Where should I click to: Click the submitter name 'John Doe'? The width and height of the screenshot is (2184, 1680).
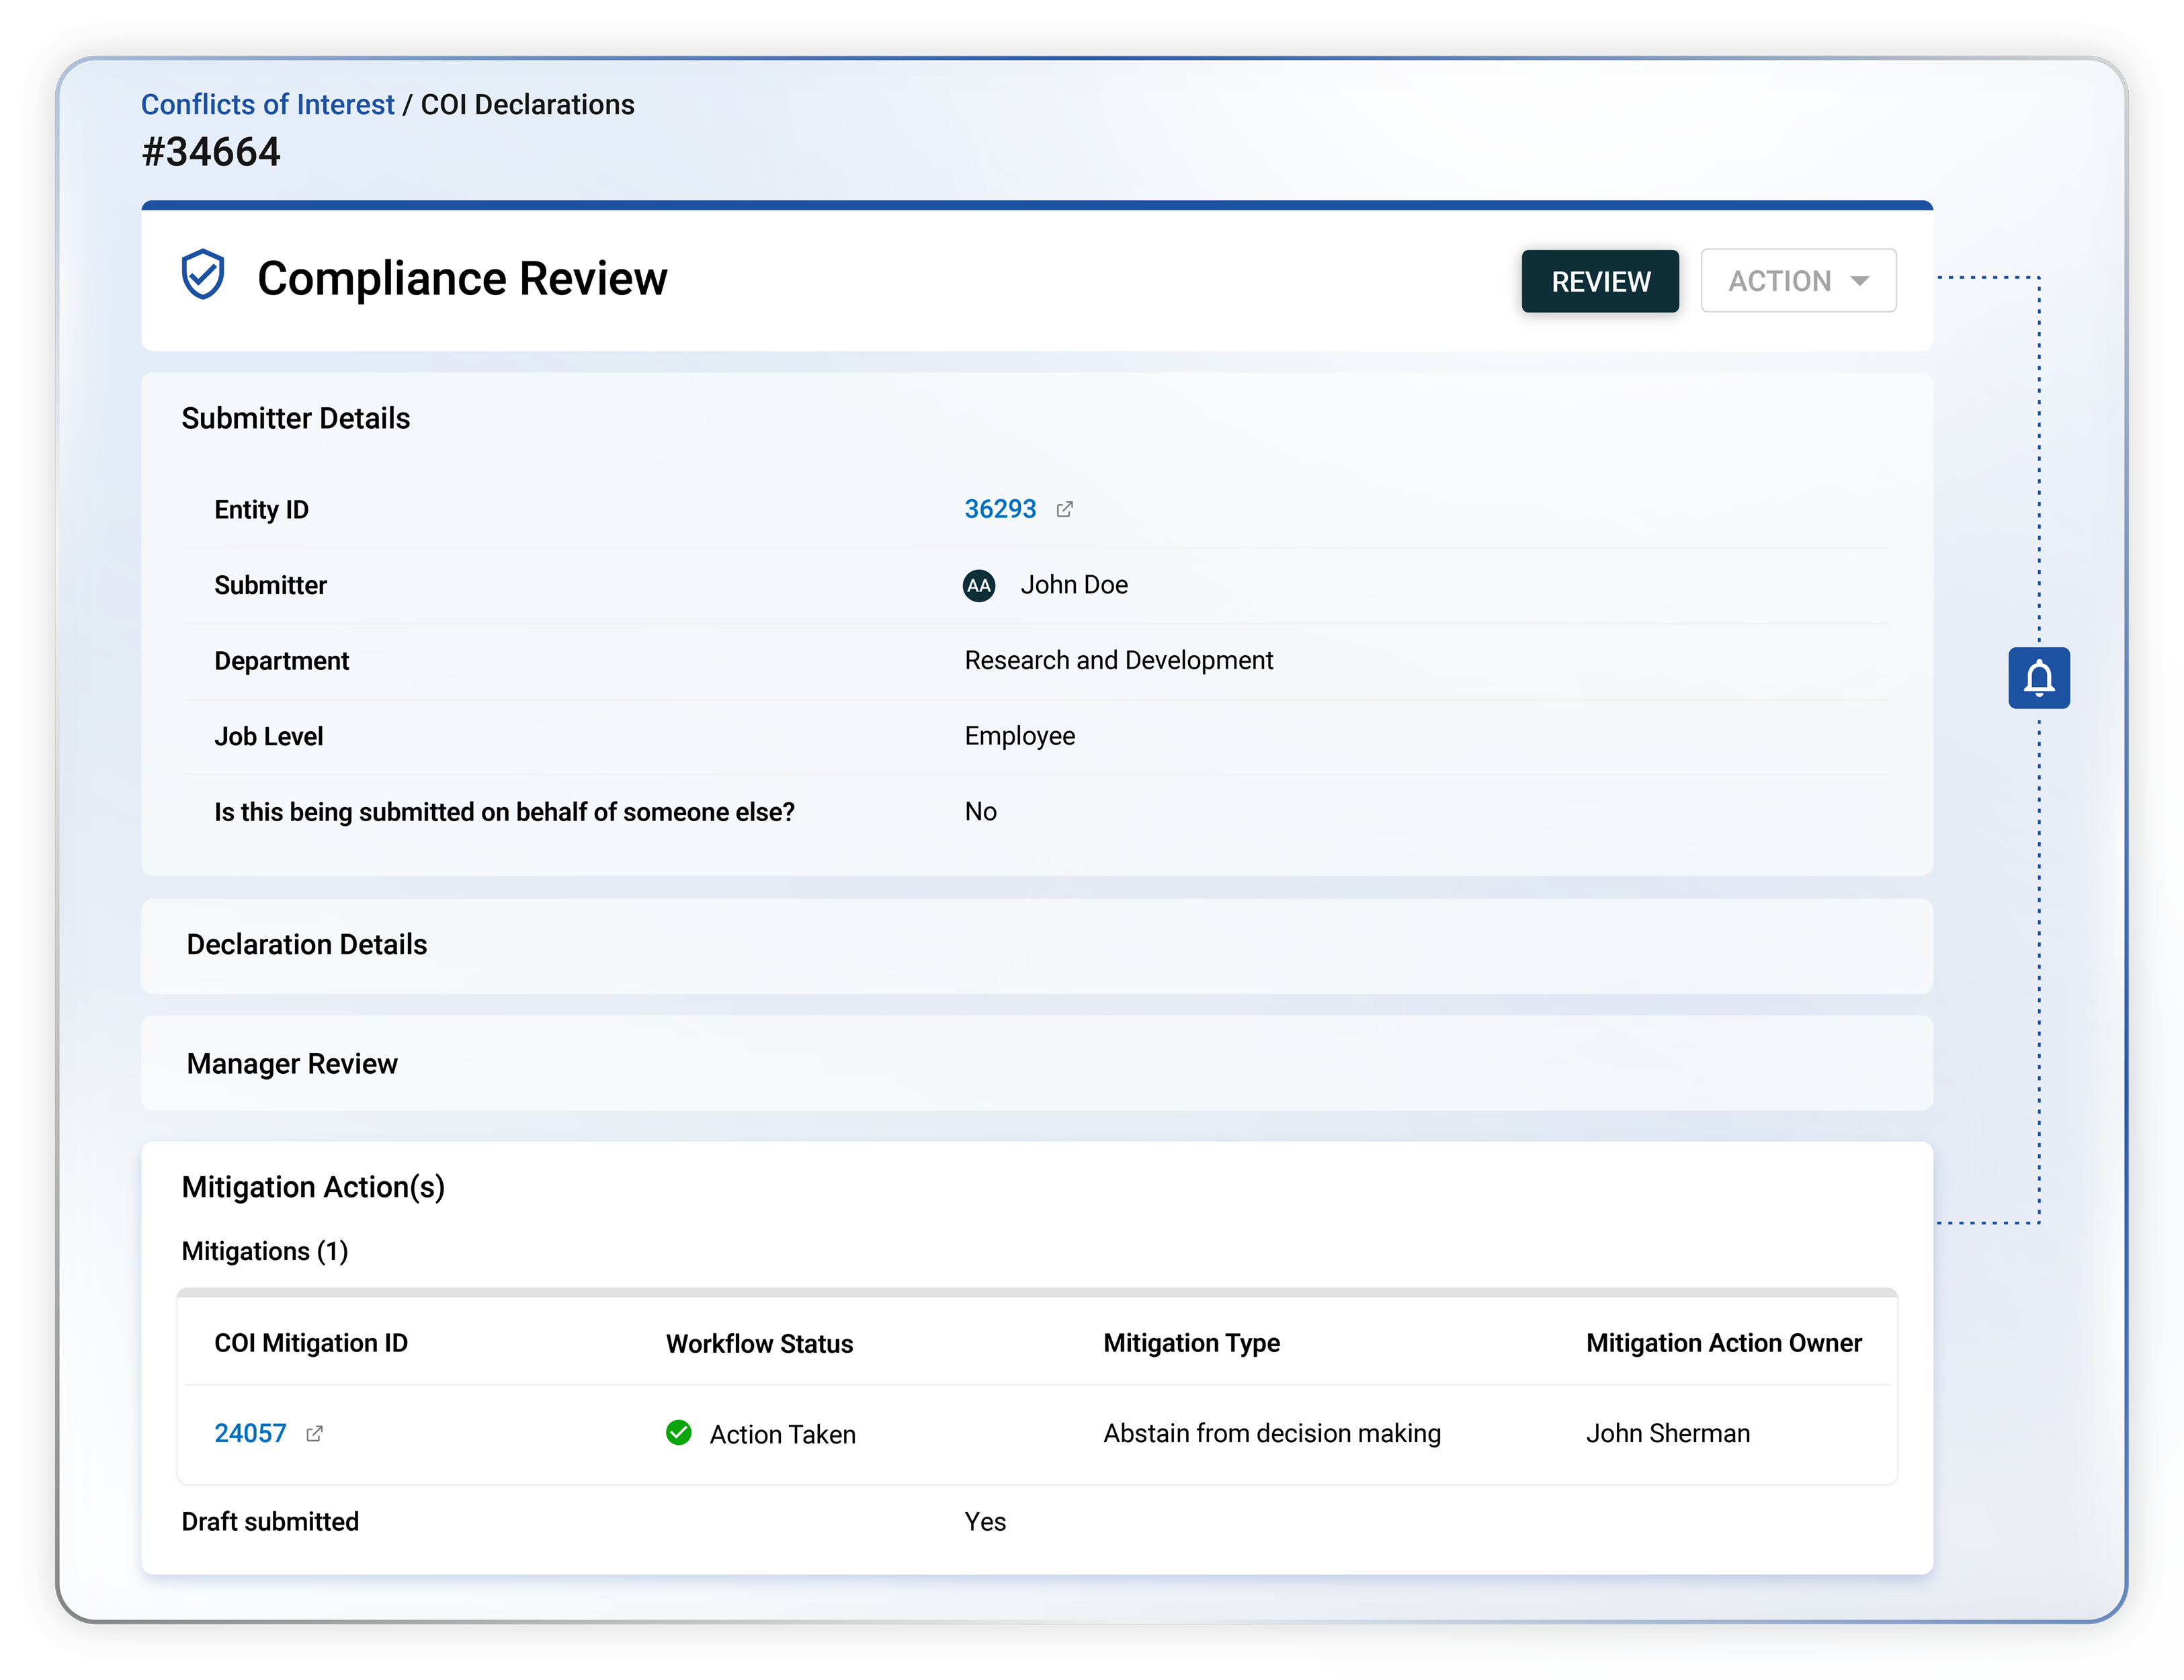[1073, 585]
